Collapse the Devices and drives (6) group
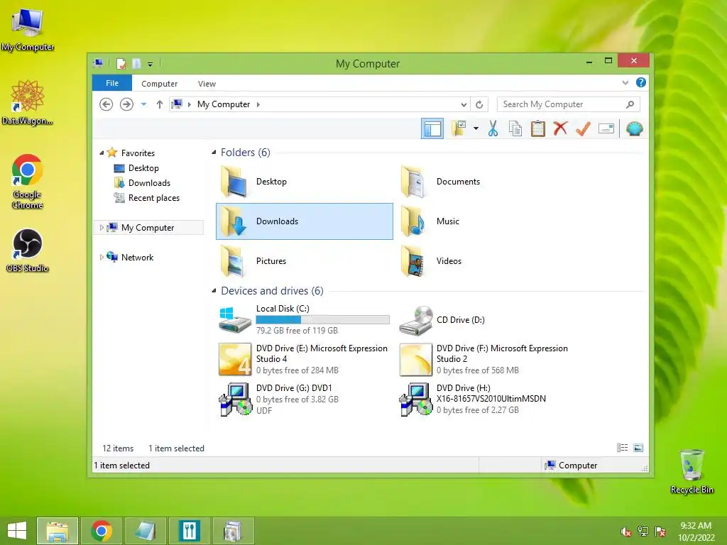Screen dimensions: 727x545 (214, 291)
